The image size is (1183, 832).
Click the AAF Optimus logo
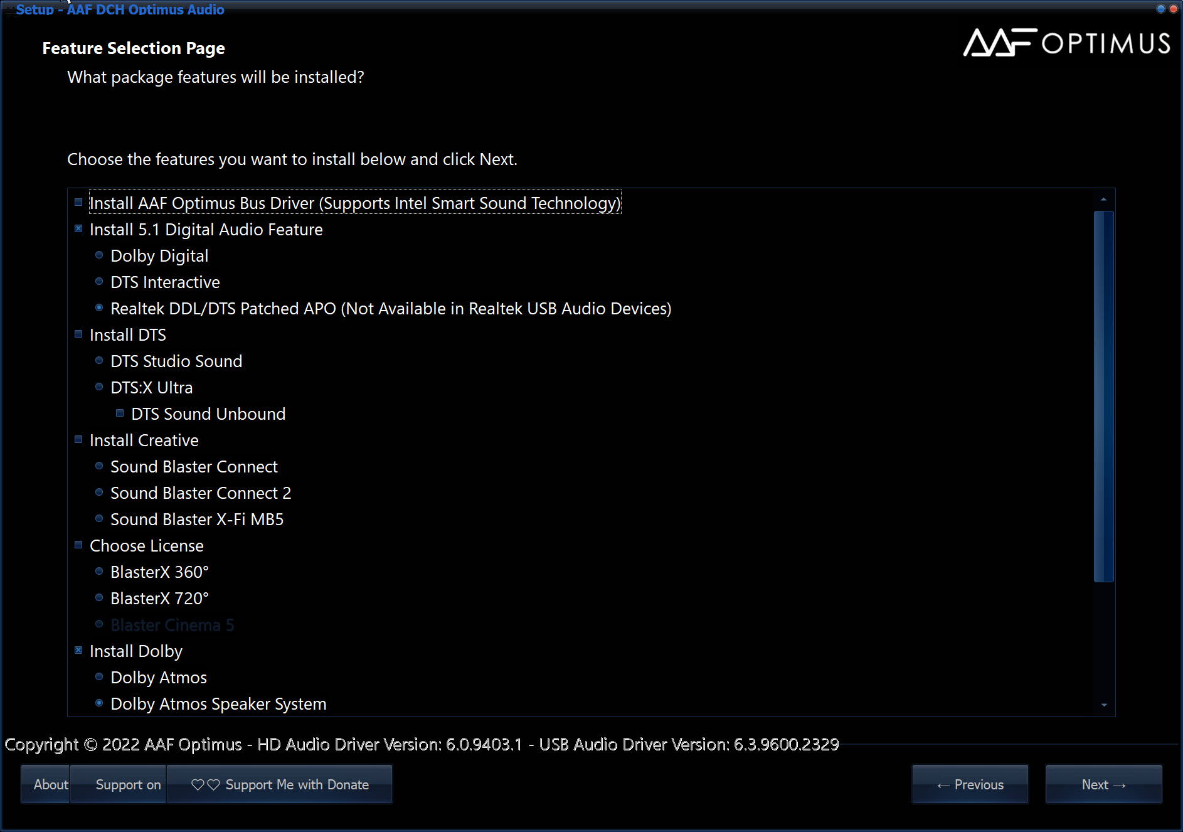(x=1066, y=43)
